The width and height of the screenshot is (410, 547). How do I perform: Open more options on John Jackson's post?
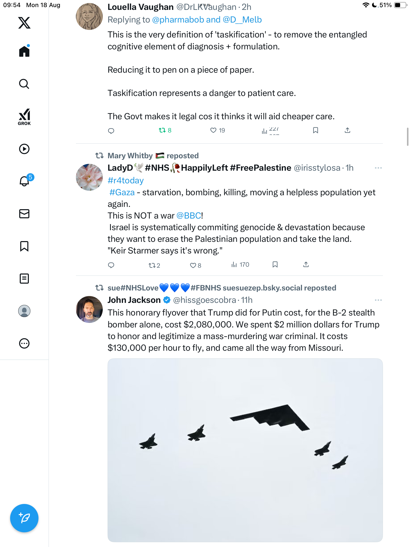tap(378, 300)
